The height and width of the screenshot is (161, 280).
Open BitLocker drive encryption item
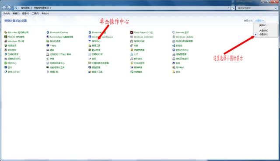point(17,32)
